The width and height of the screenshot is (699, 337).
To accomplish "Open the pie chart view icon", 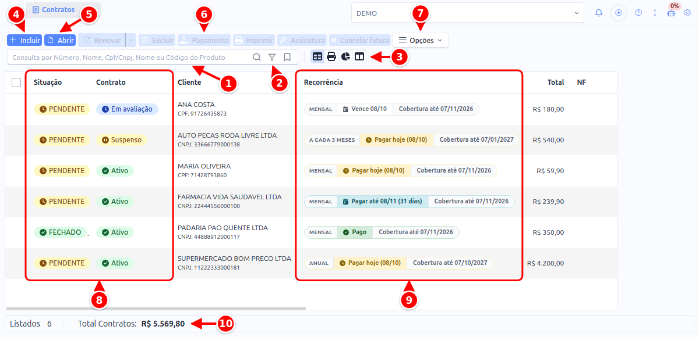I will [x=345, y=56].
